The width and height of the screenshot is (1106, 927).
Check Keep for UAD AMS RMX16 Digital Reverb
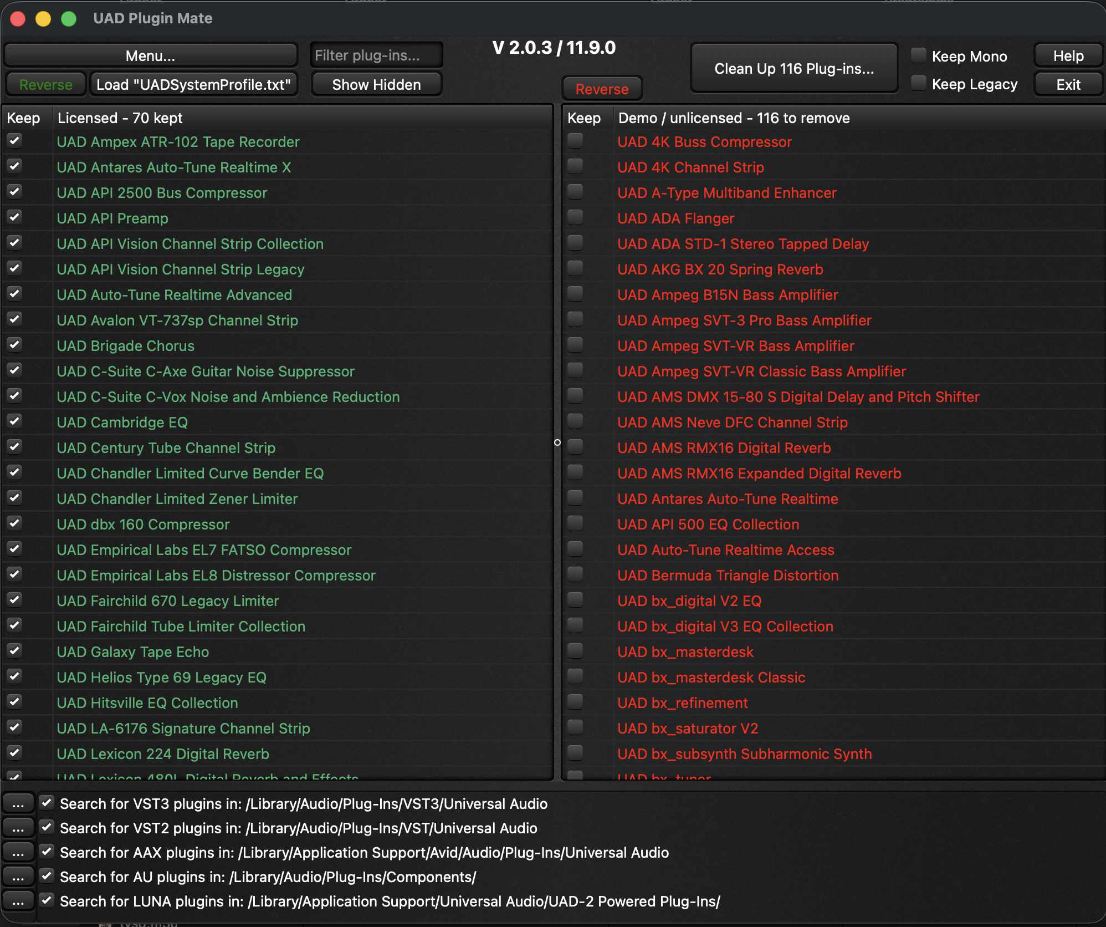click(576, 447)
